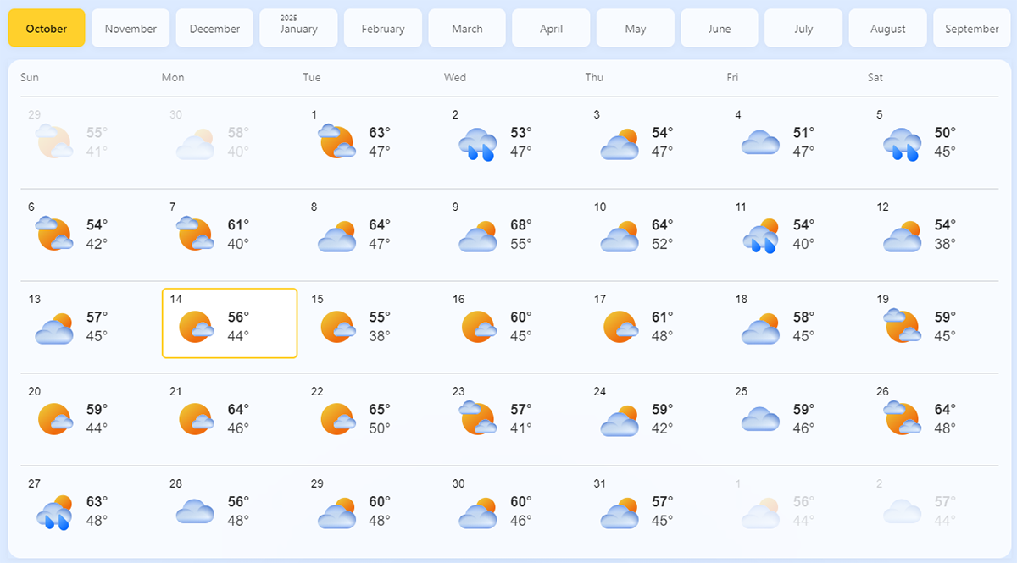
Task: Select the cloudy icon on October 4
Action: (760, 144)
